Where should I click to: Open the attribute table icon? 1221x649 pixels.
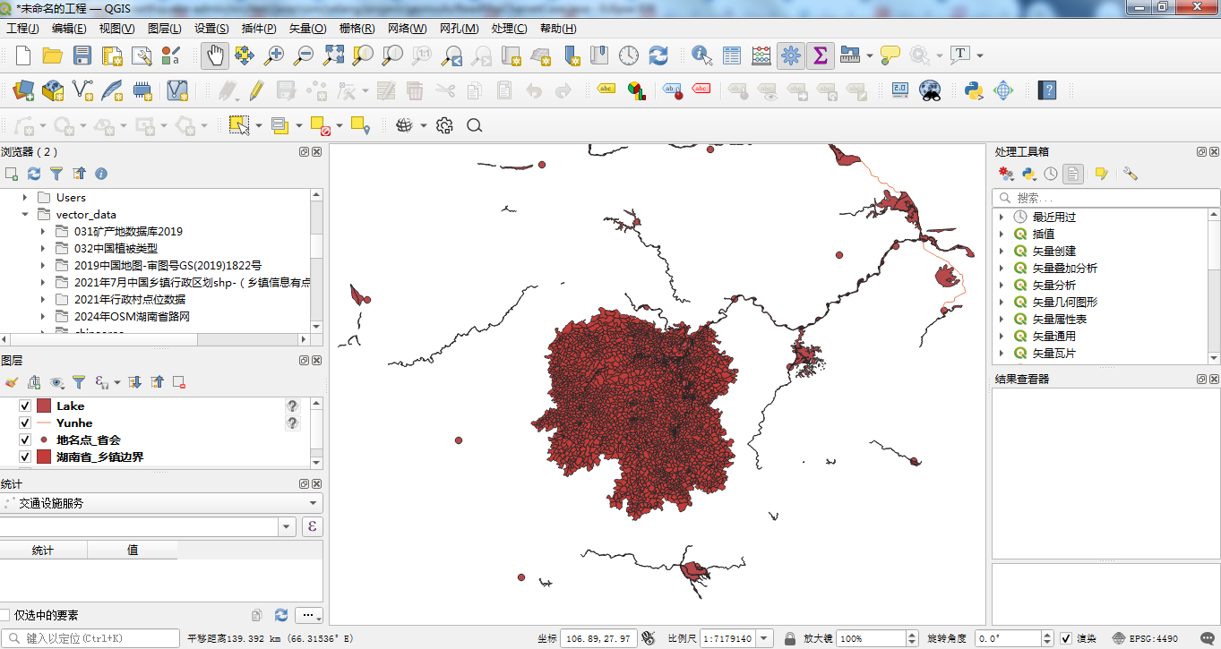point(732,56)
